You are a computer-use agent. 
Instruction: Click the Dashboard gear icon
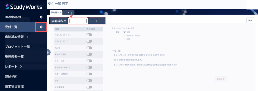pyautogui.click(x=41, y=17)
